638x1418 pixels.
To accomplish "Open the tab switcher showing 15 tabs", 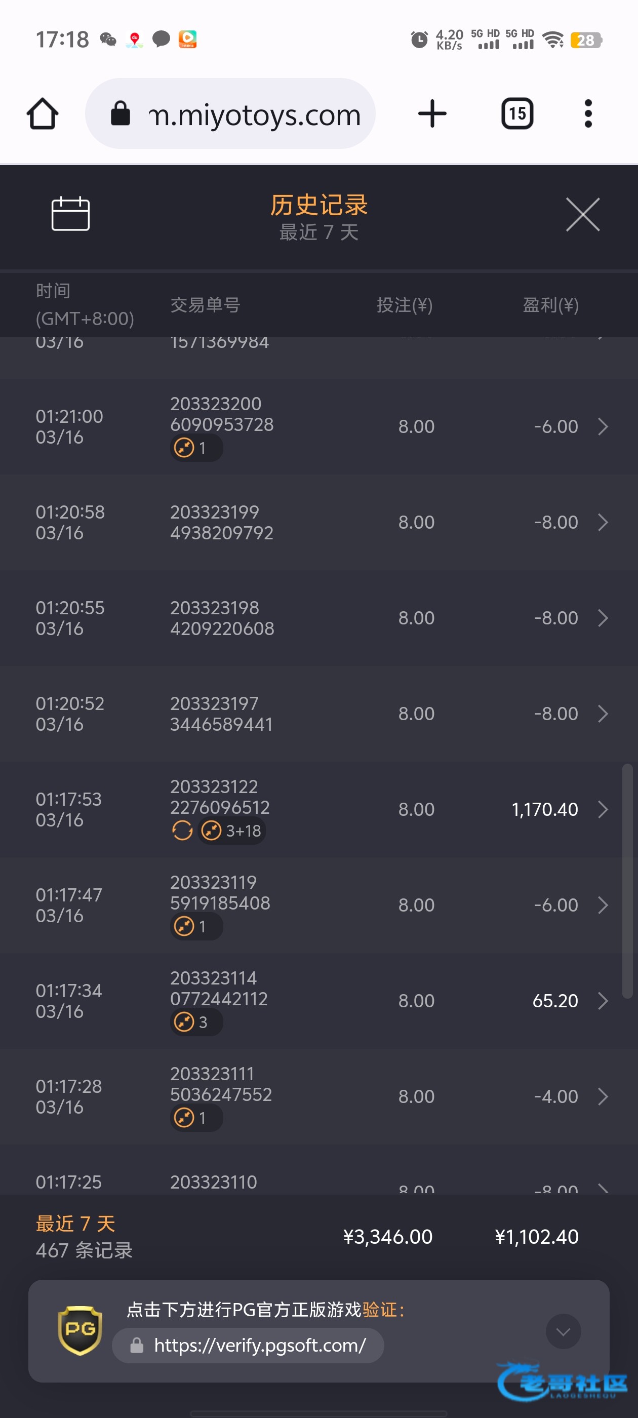I will tap(517, 114).
